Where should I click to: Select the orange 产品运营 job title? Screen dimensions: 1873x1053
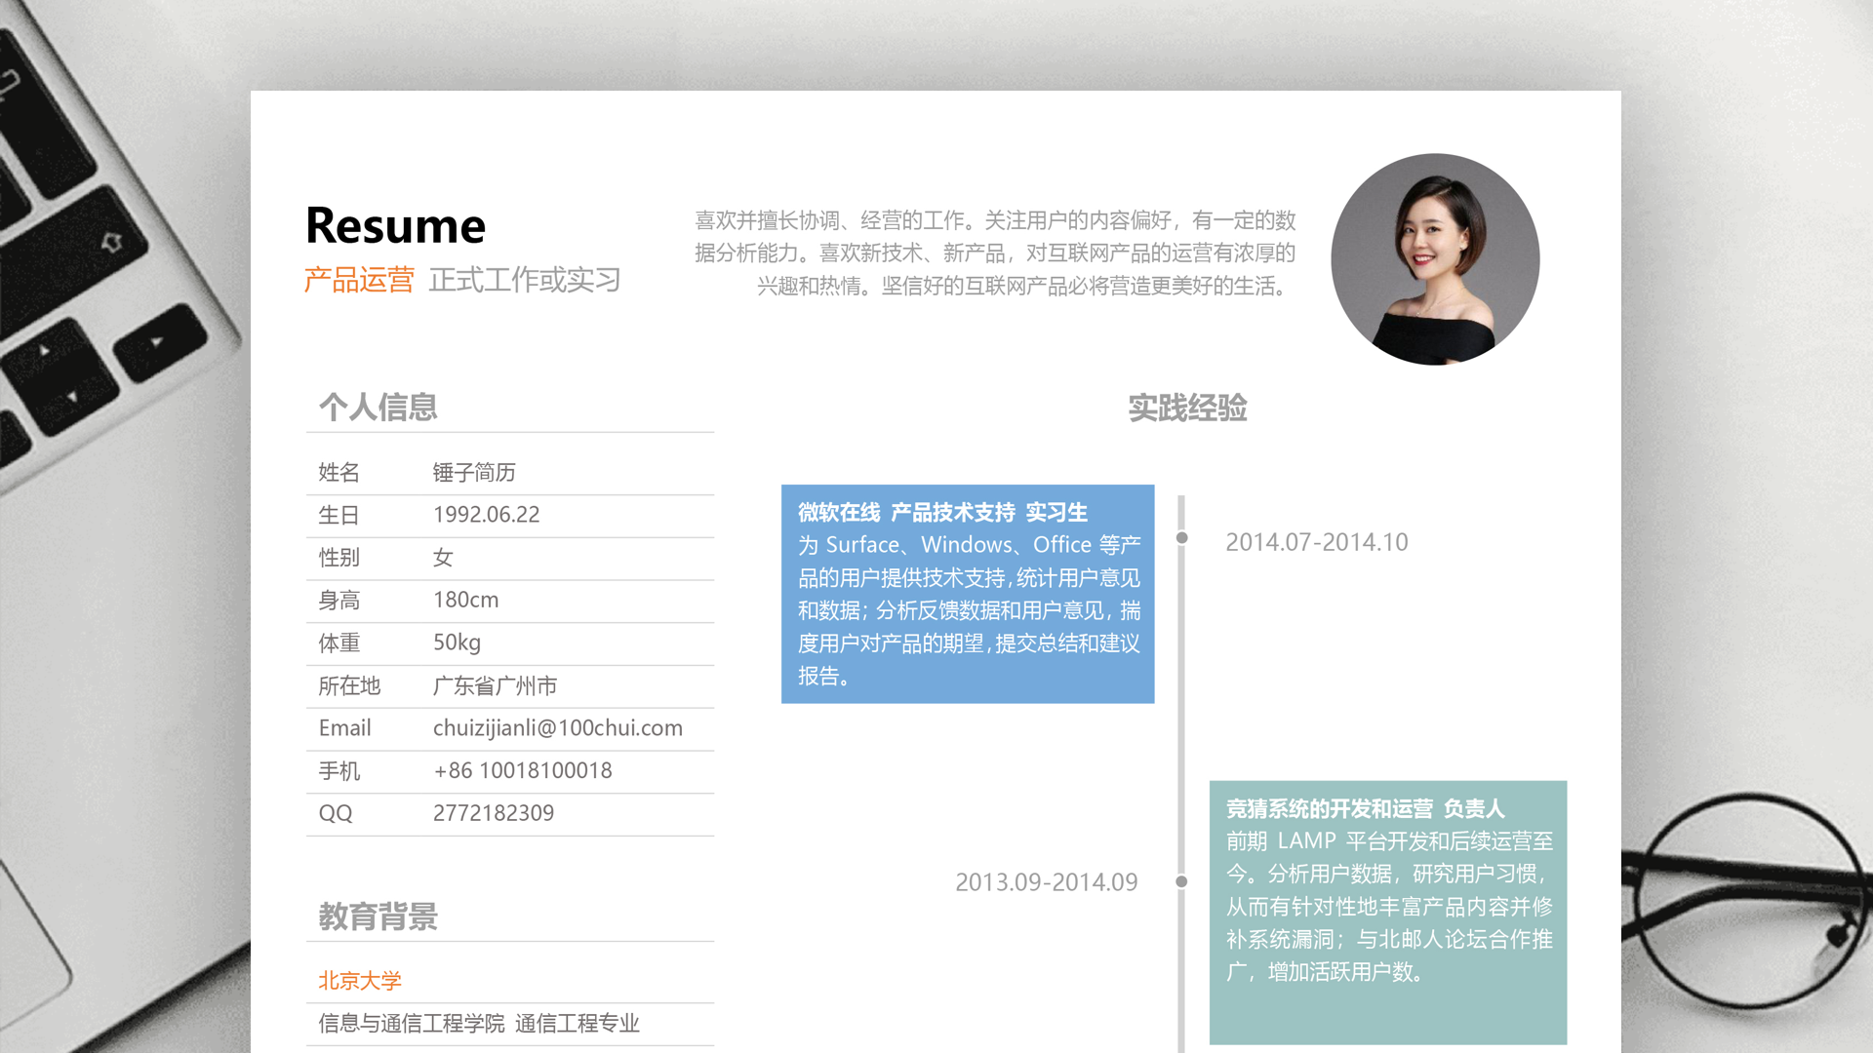[x=359, y=281]
